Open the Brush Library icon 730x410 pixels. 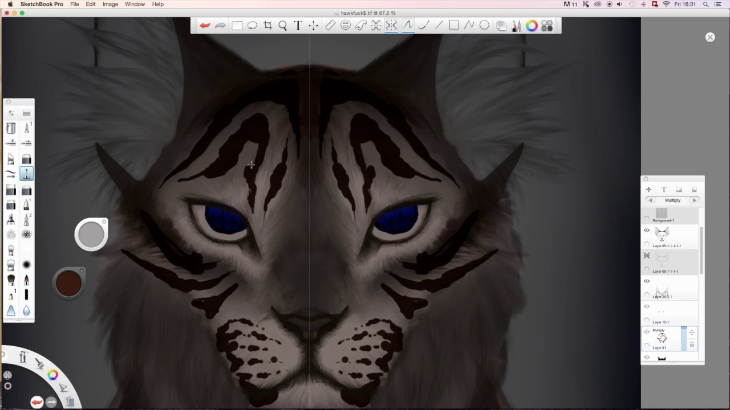26,113
